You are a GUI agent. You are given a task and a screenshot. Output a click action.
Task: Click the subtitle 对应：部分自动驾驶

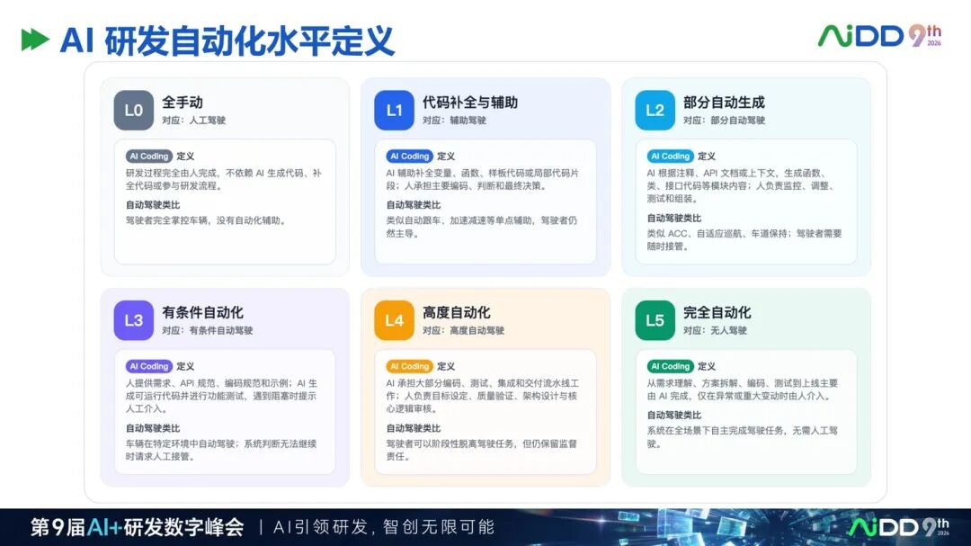coord(724,121)
